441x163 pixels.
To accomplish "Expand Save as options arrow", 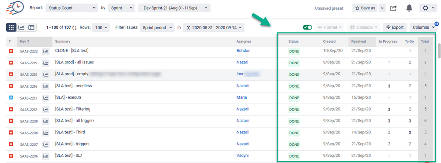I will 382,8.
